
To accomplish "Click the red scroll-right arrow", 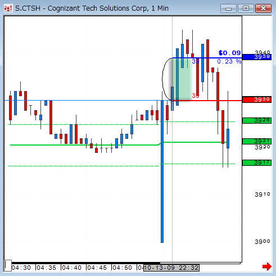I will (267, 266).
